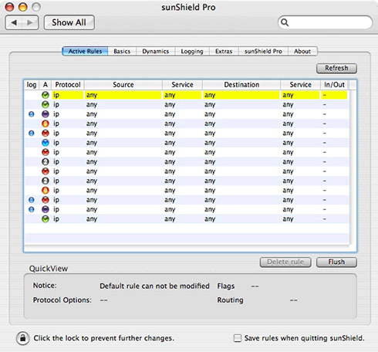Click the magnifying glass search icon
The height and width of the screenshot is (352, 378).
pos(285,22)
